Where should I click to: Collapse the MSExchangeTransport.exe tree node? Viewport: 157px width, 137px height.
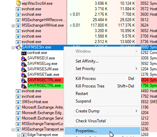(x=13, y=130)
